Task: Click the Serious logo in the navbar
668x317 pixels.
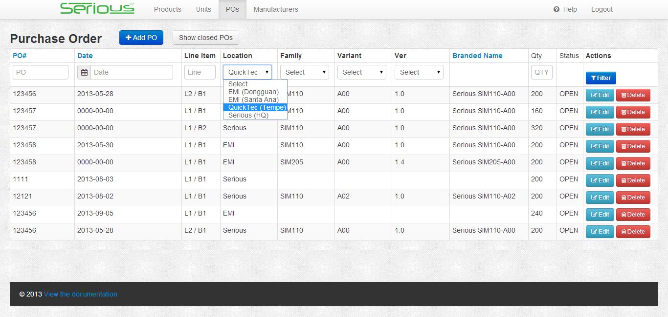Action: [x=97, y=9]
